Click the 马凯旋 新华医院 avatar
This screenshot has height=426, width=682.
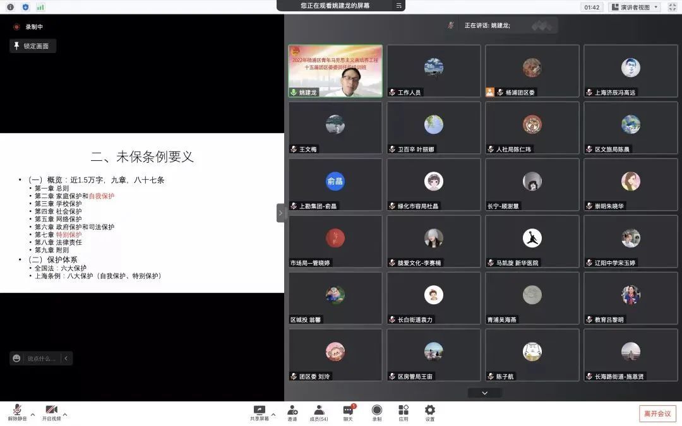[x=532, y=238]
